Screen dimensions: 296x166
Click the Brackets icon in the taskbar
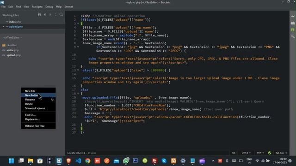tap(59, 161)
